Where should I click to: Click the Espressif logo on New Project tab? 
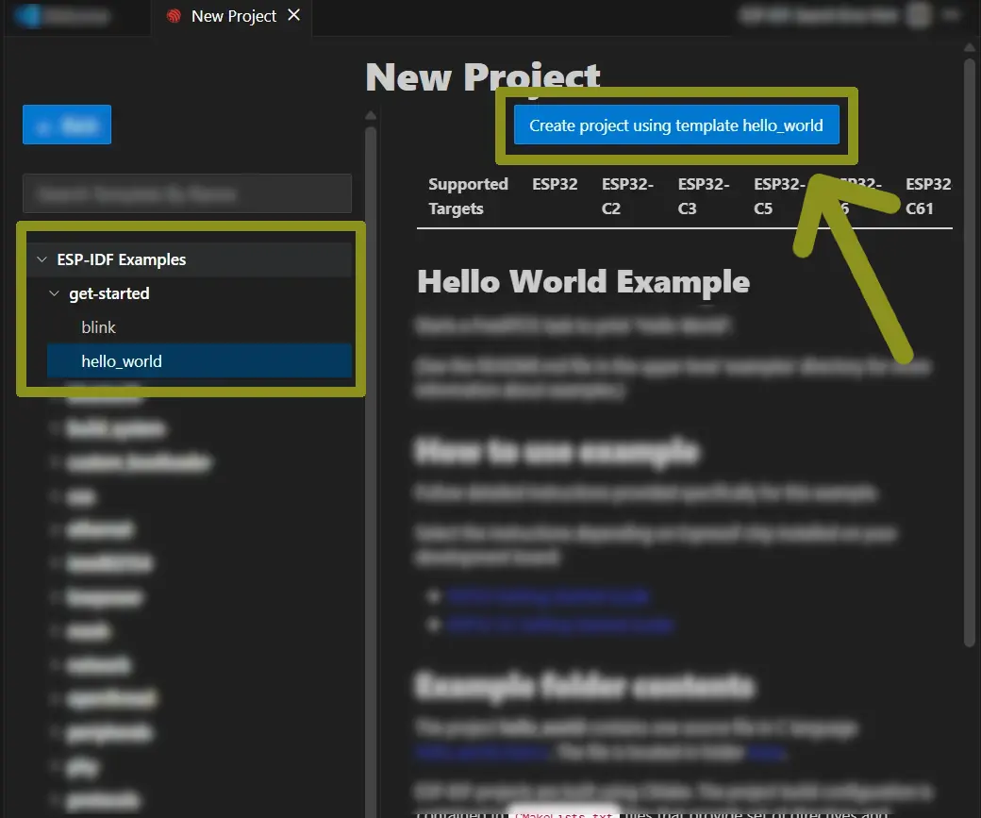coord(174,16)
